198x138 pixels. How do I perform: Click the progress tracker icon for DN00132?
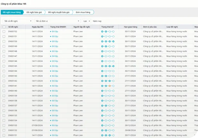coord(108,130)
